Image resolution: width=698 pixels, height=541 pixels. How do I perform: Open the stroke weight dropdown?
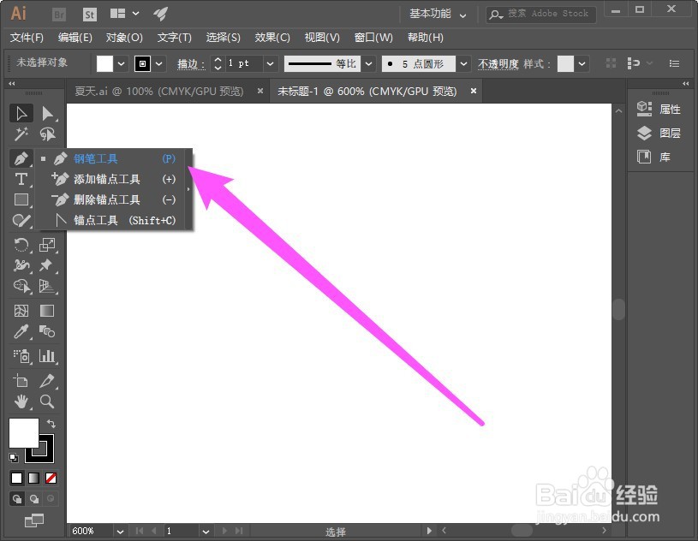(x=270, y=64)
